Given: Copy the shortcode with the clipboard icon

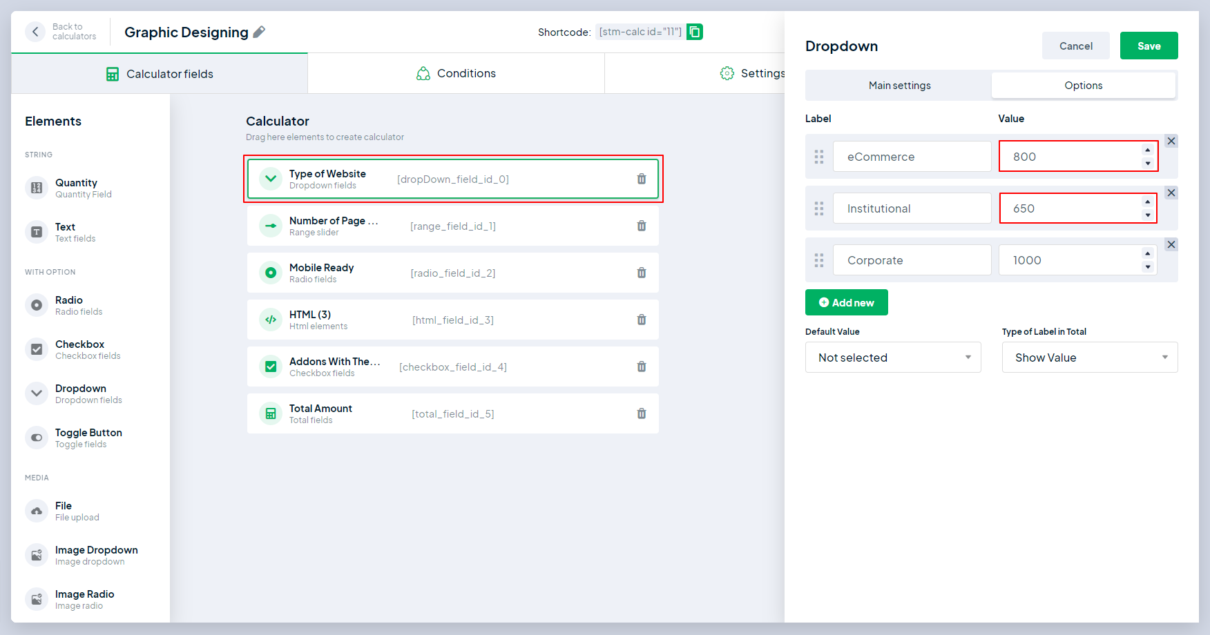Looking at the screenshot, I should 695,32.
